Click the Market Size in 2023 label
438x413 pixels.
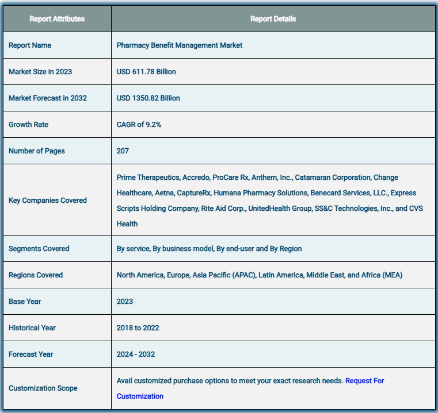pyautogui.click(x=40, y=72)
